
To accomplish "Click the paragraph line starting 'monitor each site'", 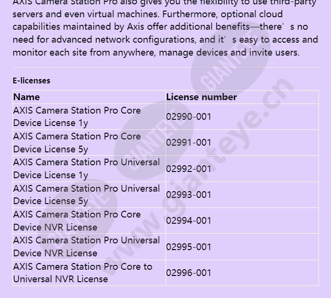I will [156, 52].
